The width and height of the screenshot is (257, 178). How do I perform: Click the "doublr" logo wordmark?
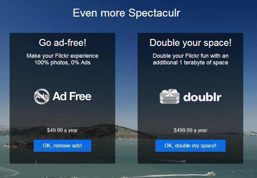click(x=202, y=97)
